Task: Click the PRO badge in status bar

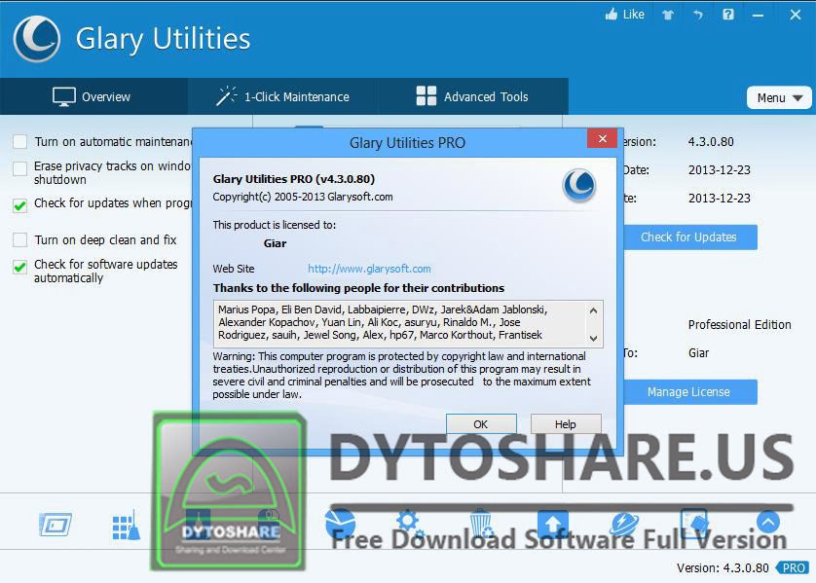Action: (792, 568)
